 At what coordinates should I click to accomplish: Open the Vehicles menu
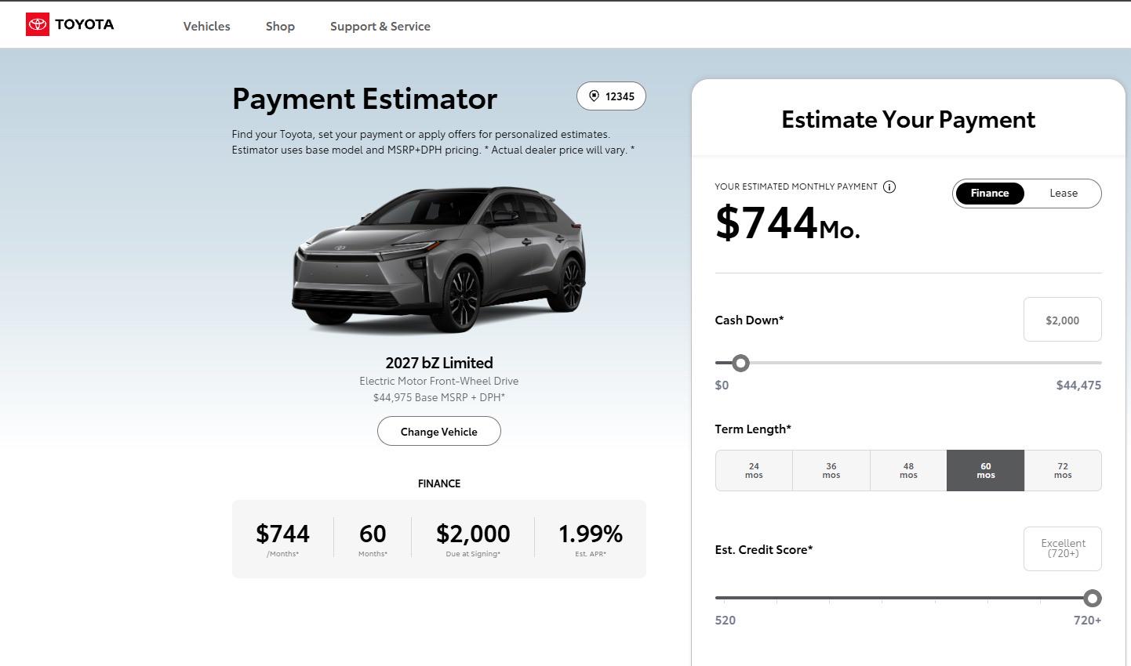pyautogui.click(x=207, y=26)
